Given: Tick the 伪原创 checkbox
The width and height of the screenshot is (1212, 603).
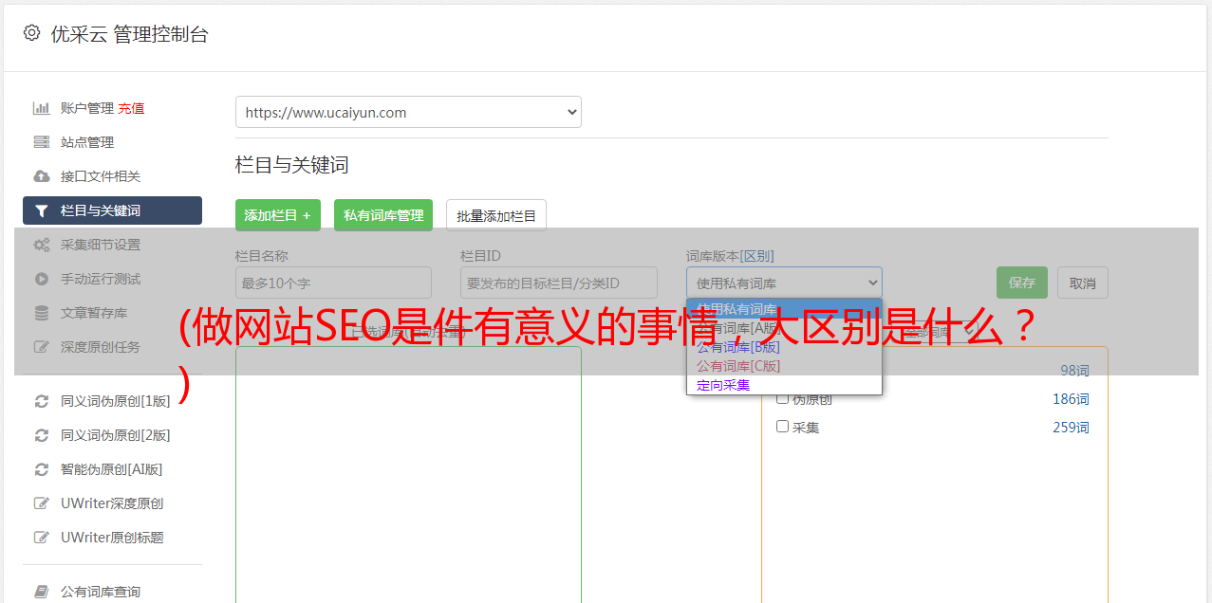Looking at the screenshot, I should 783,398.
